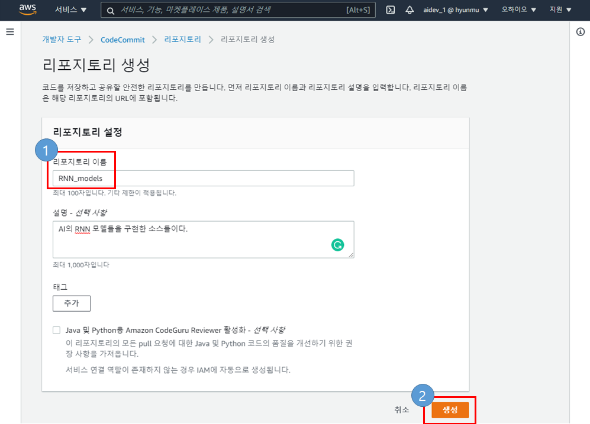Click the 최대 1,000자입니다 hint text

81,264
